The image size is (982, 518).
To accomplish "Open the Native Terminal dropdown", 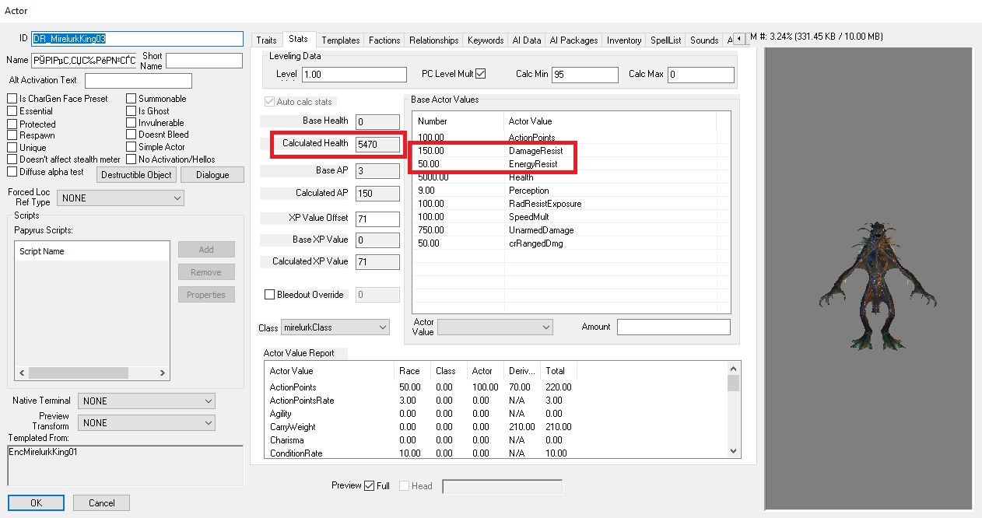I will [x=146, y=401].
